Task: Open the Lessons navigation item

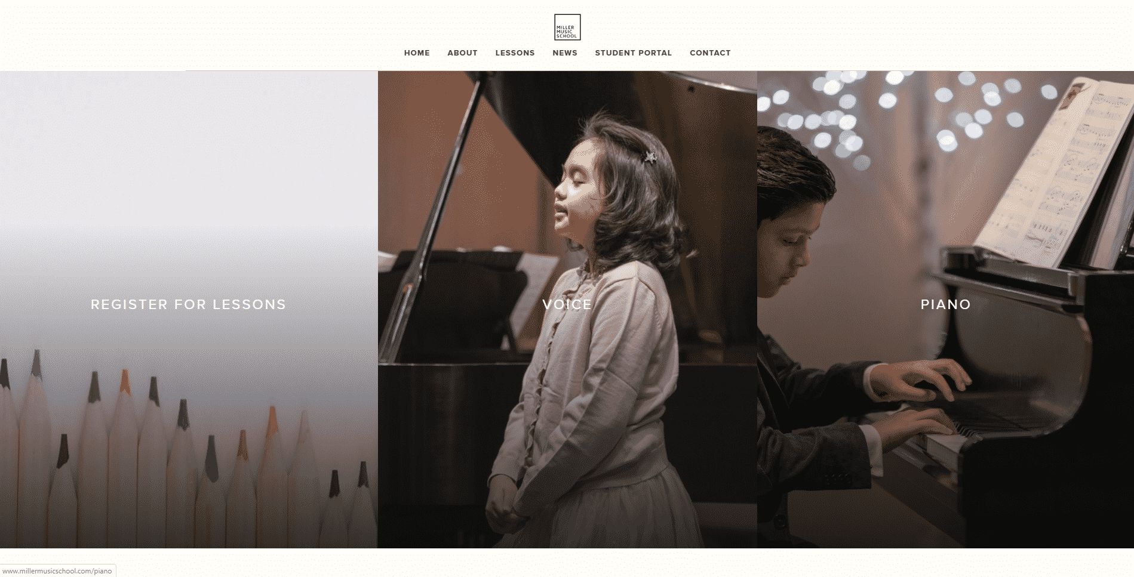Action: [515, 53]
